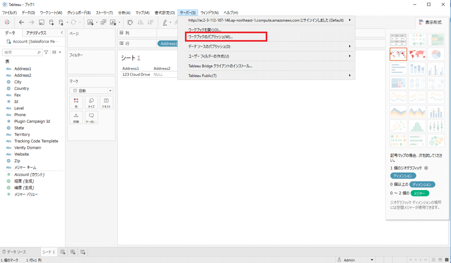
Task: Click the Tableau logo start icon
Action: 7,22
